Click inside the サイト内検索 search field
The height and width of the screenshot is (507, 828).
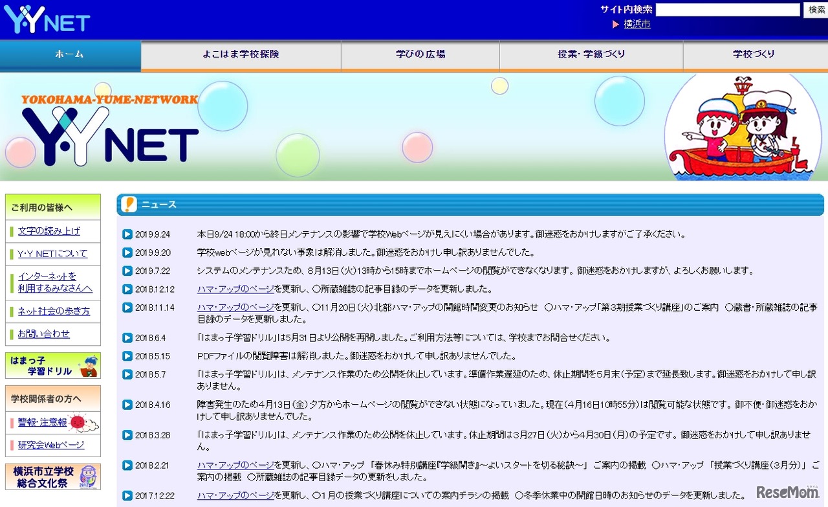click(728, 9)
